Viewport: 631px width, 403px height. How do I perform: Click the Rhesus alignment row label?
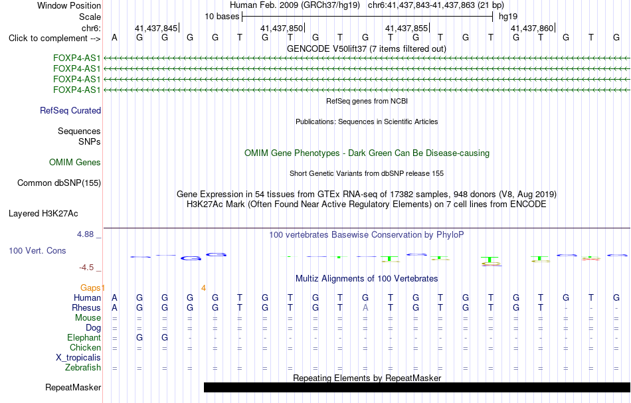pyautogui.click(x=86, y=307)
